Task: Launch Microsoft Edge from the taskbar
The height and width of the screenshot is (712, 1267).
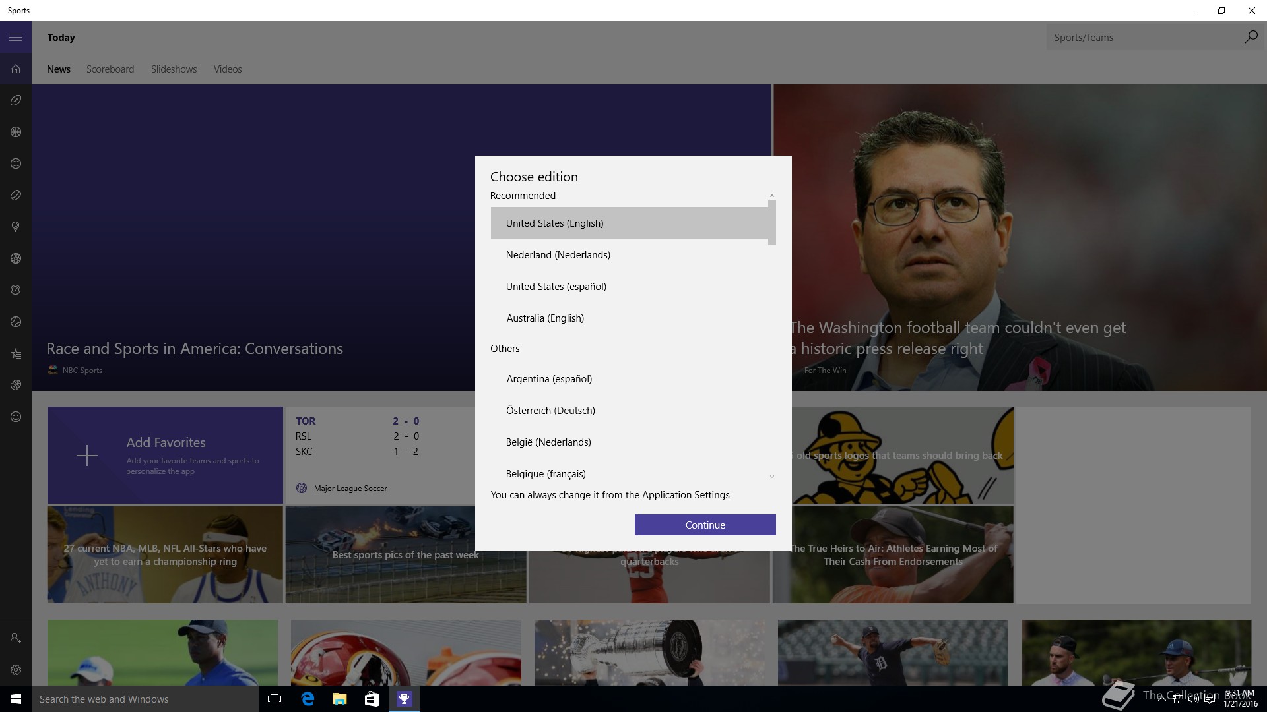Action: click(308, 699)
